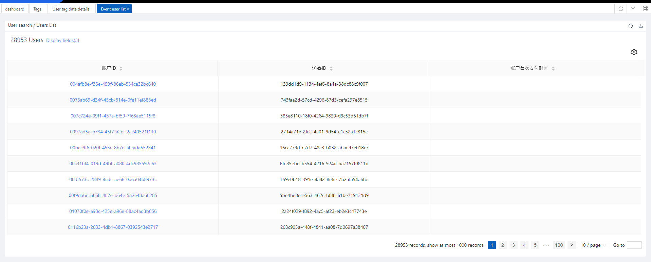The height and width of the screenshot is (262, 651).
Task: Switch to the dashboard tab
Action: [x=15, y=9]
